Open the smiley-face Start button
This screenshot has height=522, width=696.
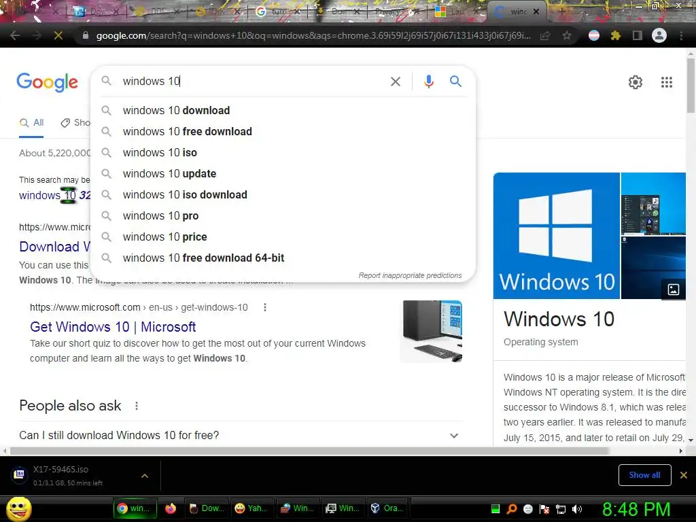click(18, 509)
